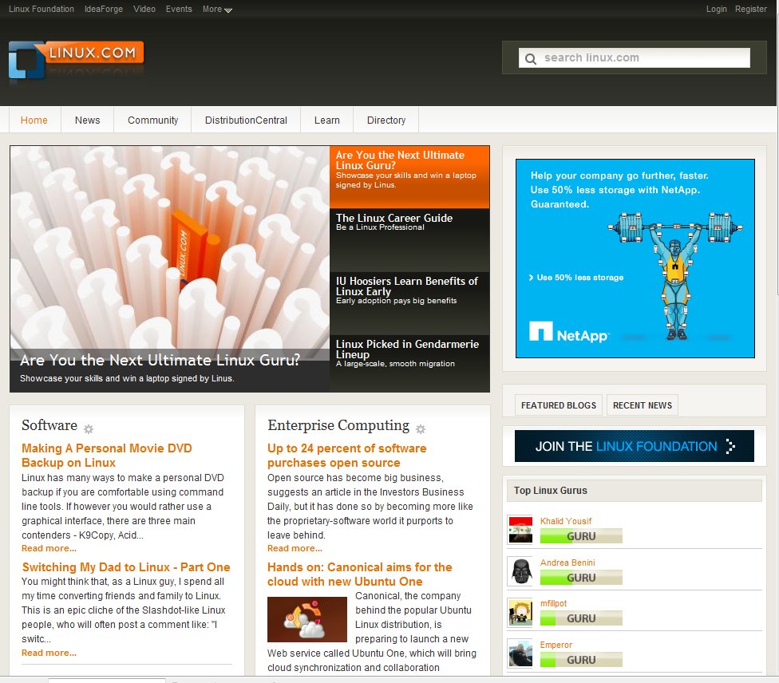
Task: Open the IdeaForge link
Action: (103, 9)
